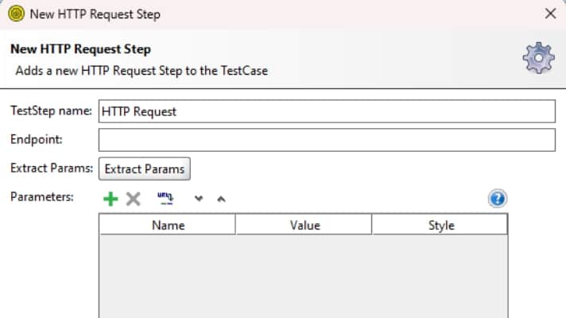The height and width of the screenshot is (318, 566).
Task: Click the 'Endpoint:' label
Action: [x=37, y=139]
